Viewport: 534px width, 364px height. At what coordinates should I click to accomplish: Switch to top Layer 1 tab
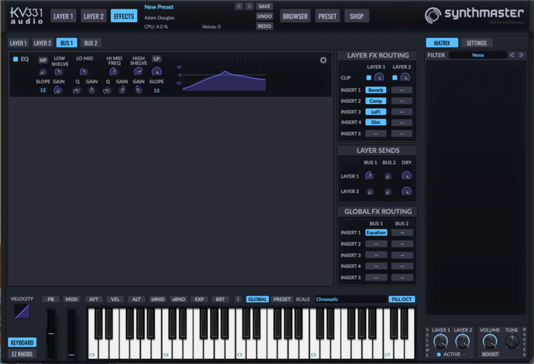pyautogui.click(x=64, y=16)
